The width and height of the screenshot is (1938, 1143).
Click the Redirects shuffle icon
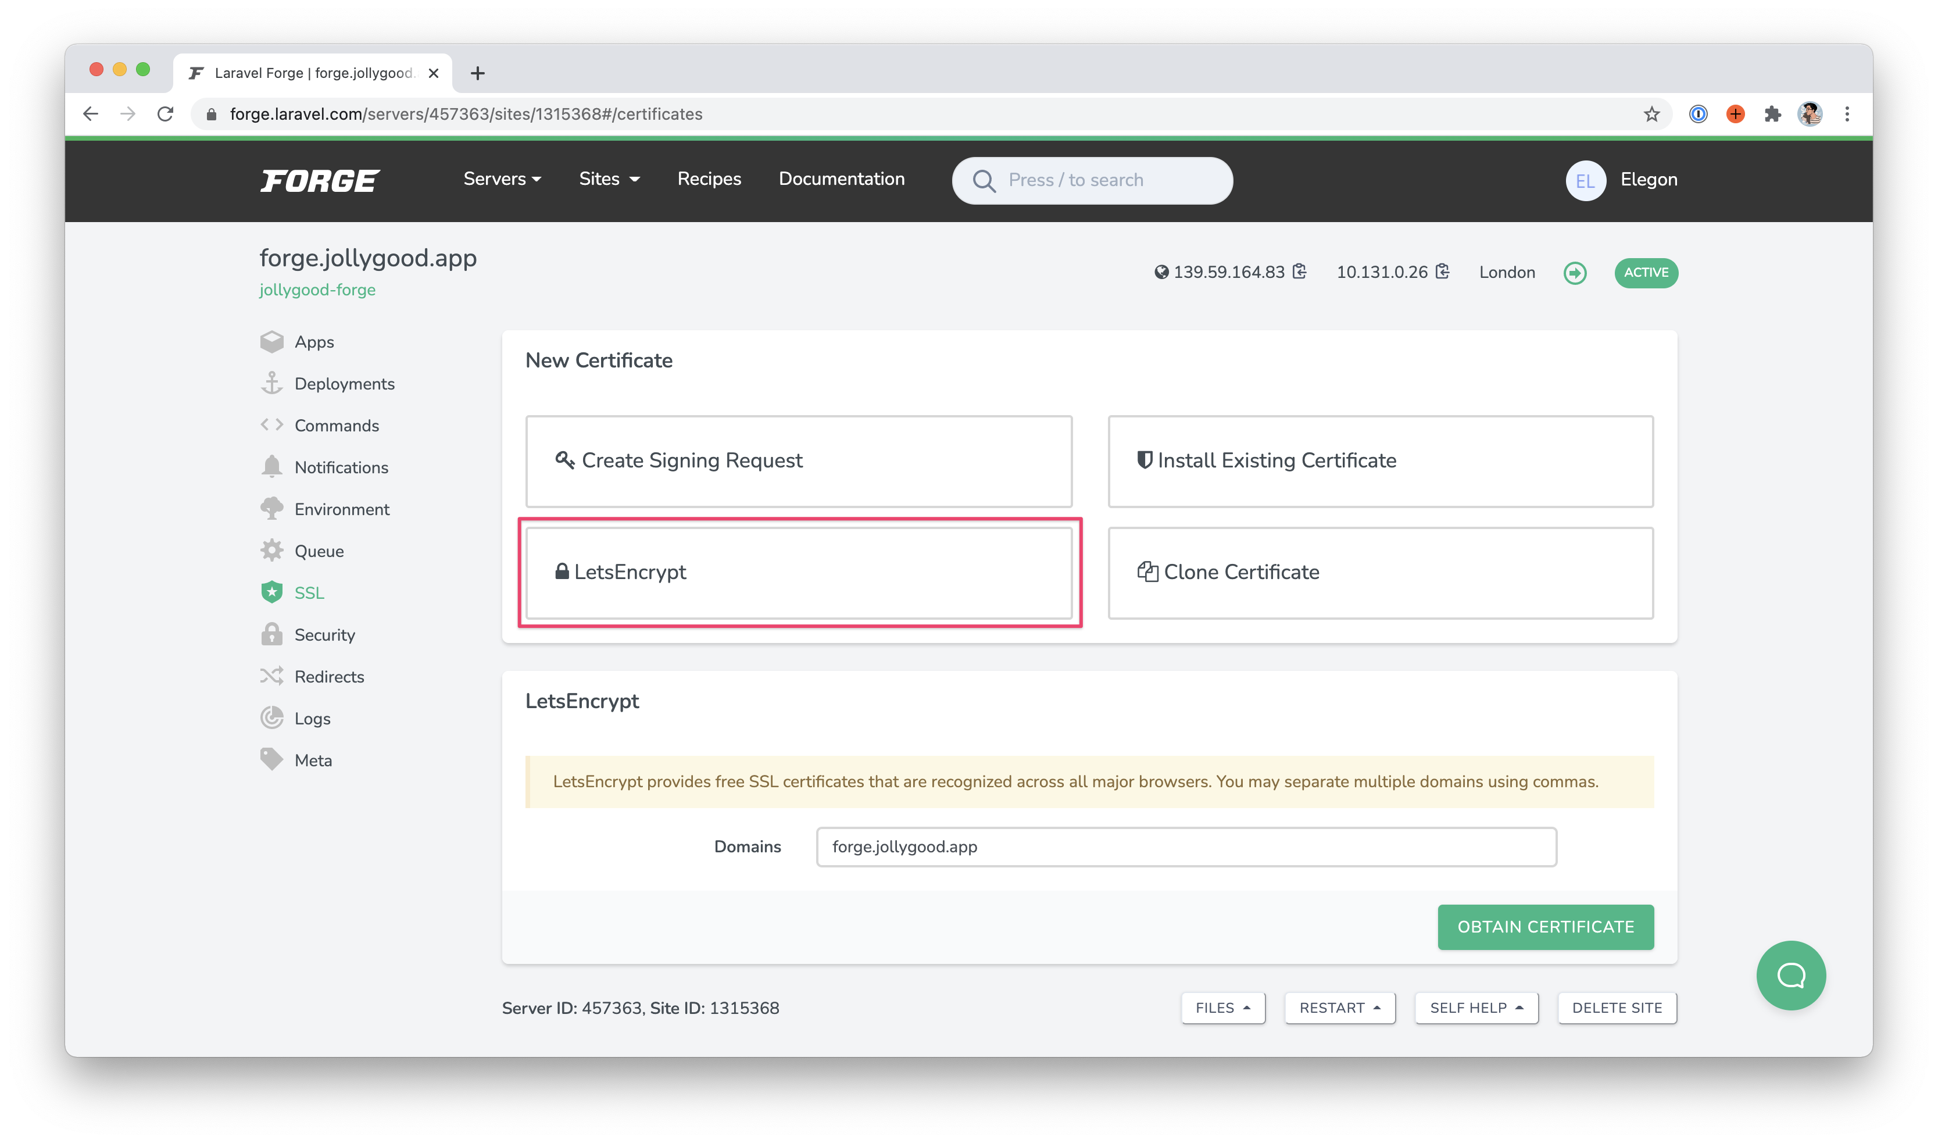click(272, 676)
